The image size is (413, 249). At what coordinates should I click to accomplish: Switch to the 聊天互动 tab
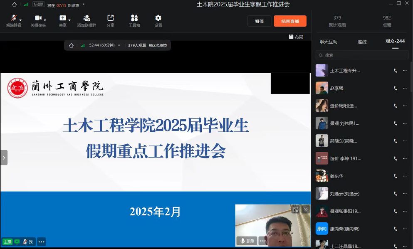click(x=328, y=42)
